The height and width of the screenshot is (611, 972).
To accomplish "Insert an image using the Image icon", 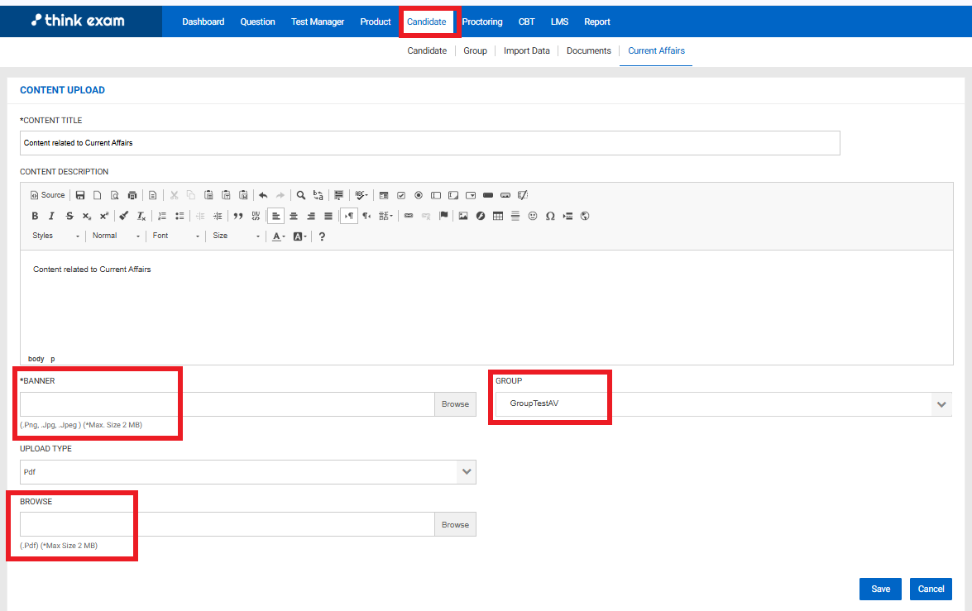I will tap(463, 216).
